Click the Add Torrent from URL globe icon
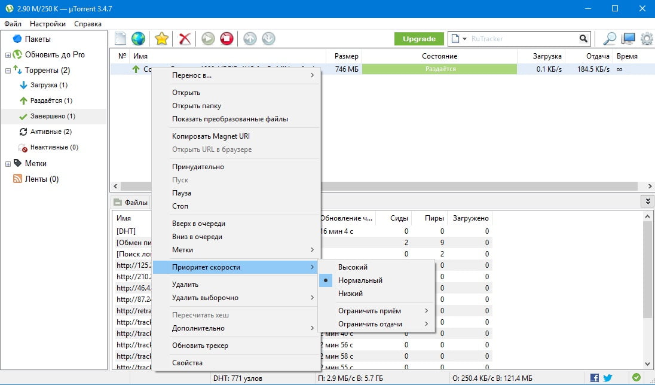 (x=138, y=39)
